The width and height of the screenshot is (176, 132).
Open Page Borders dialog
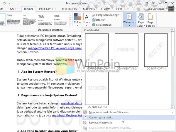pyautogui.click(x=150, y=20)
